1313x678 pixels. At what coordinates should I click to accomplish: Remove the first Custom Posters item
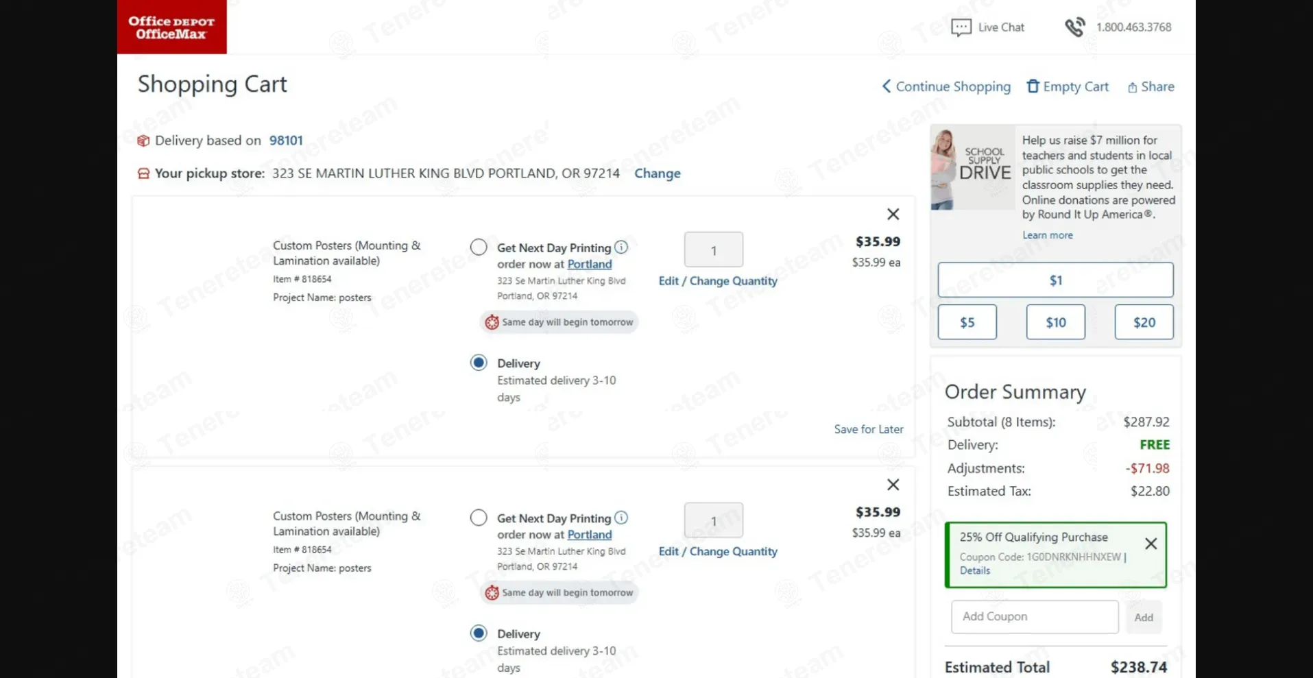893,214
